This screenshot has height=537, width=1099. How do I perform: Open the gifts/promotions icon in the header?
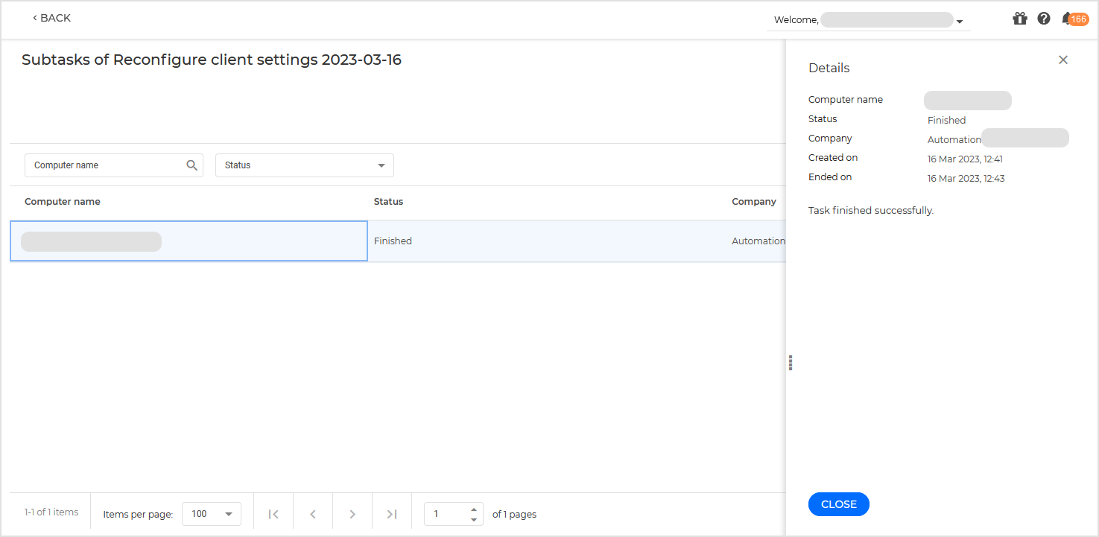click(x=1019, y=18)
